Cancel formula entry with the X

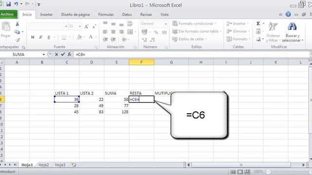click(57, 54)
